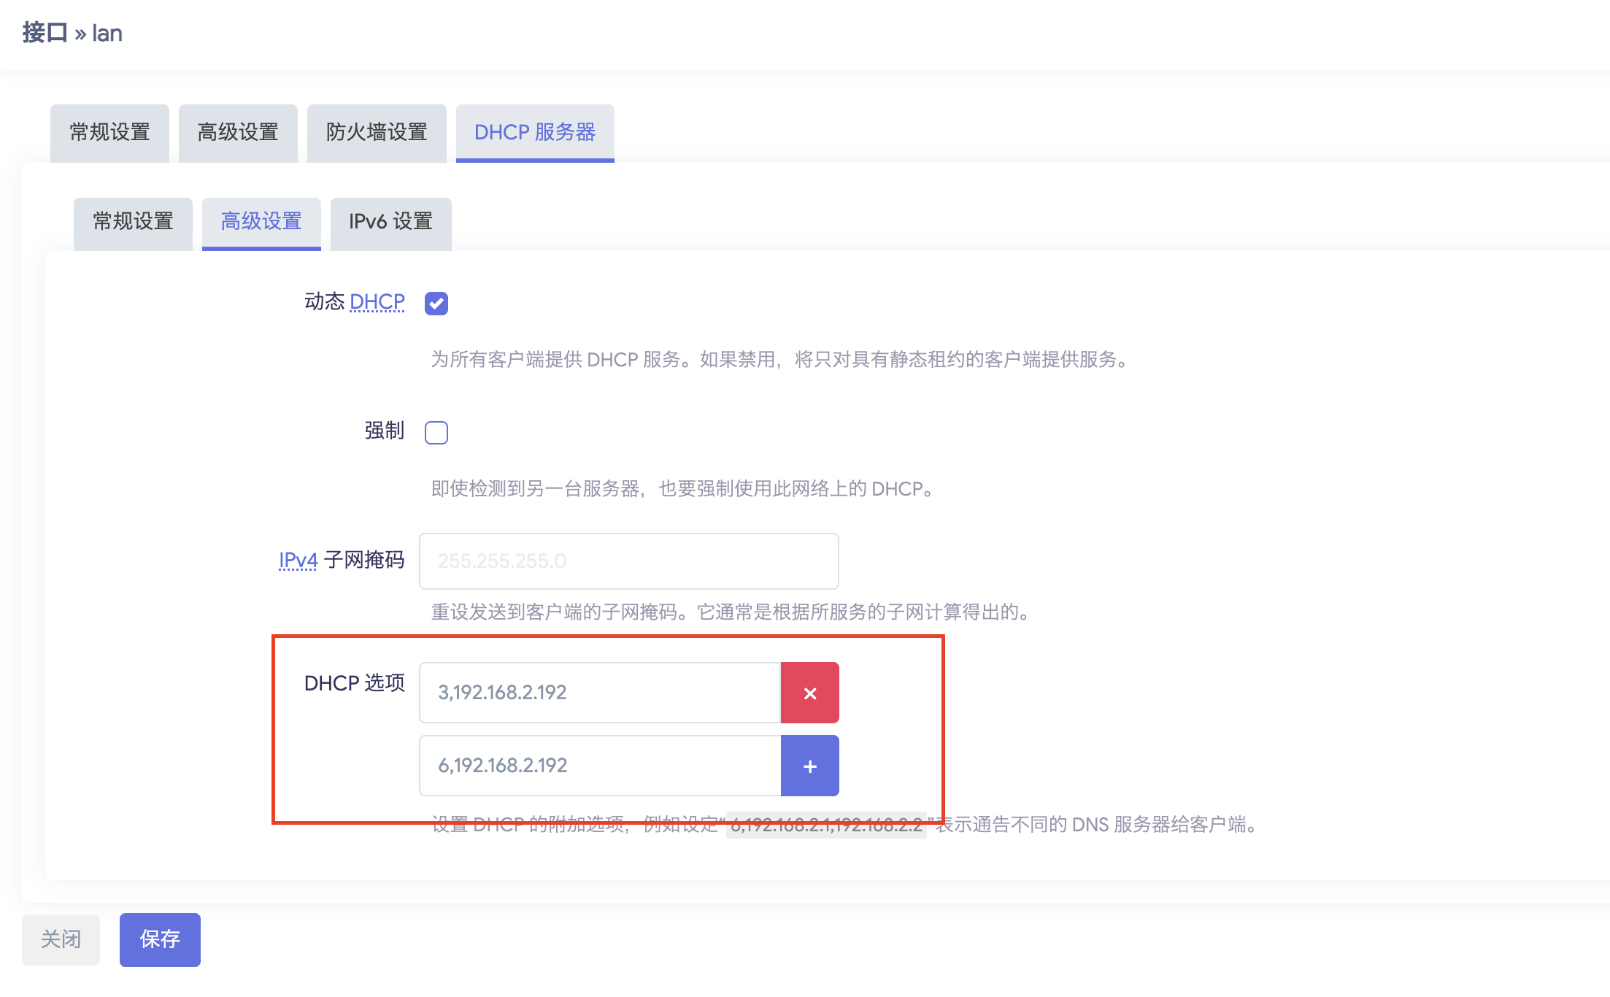Click the IPv4 abbreviation link label
The height and width of the screenshot is (997, 1610).
coord(298,561)
